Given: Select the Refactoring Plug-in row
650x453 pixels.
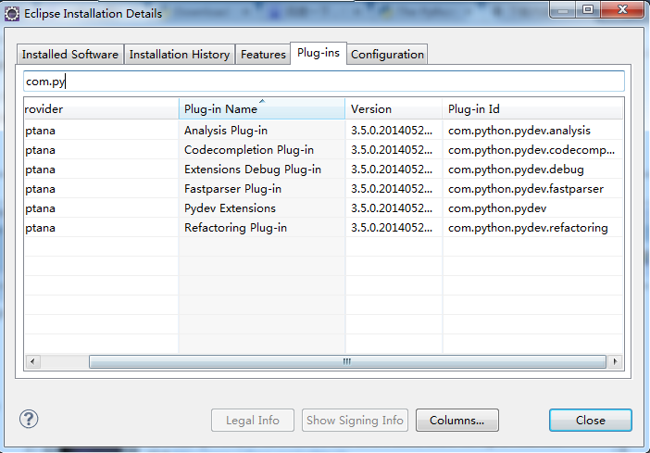Looking at the screenshot, I should click(323, 228).
